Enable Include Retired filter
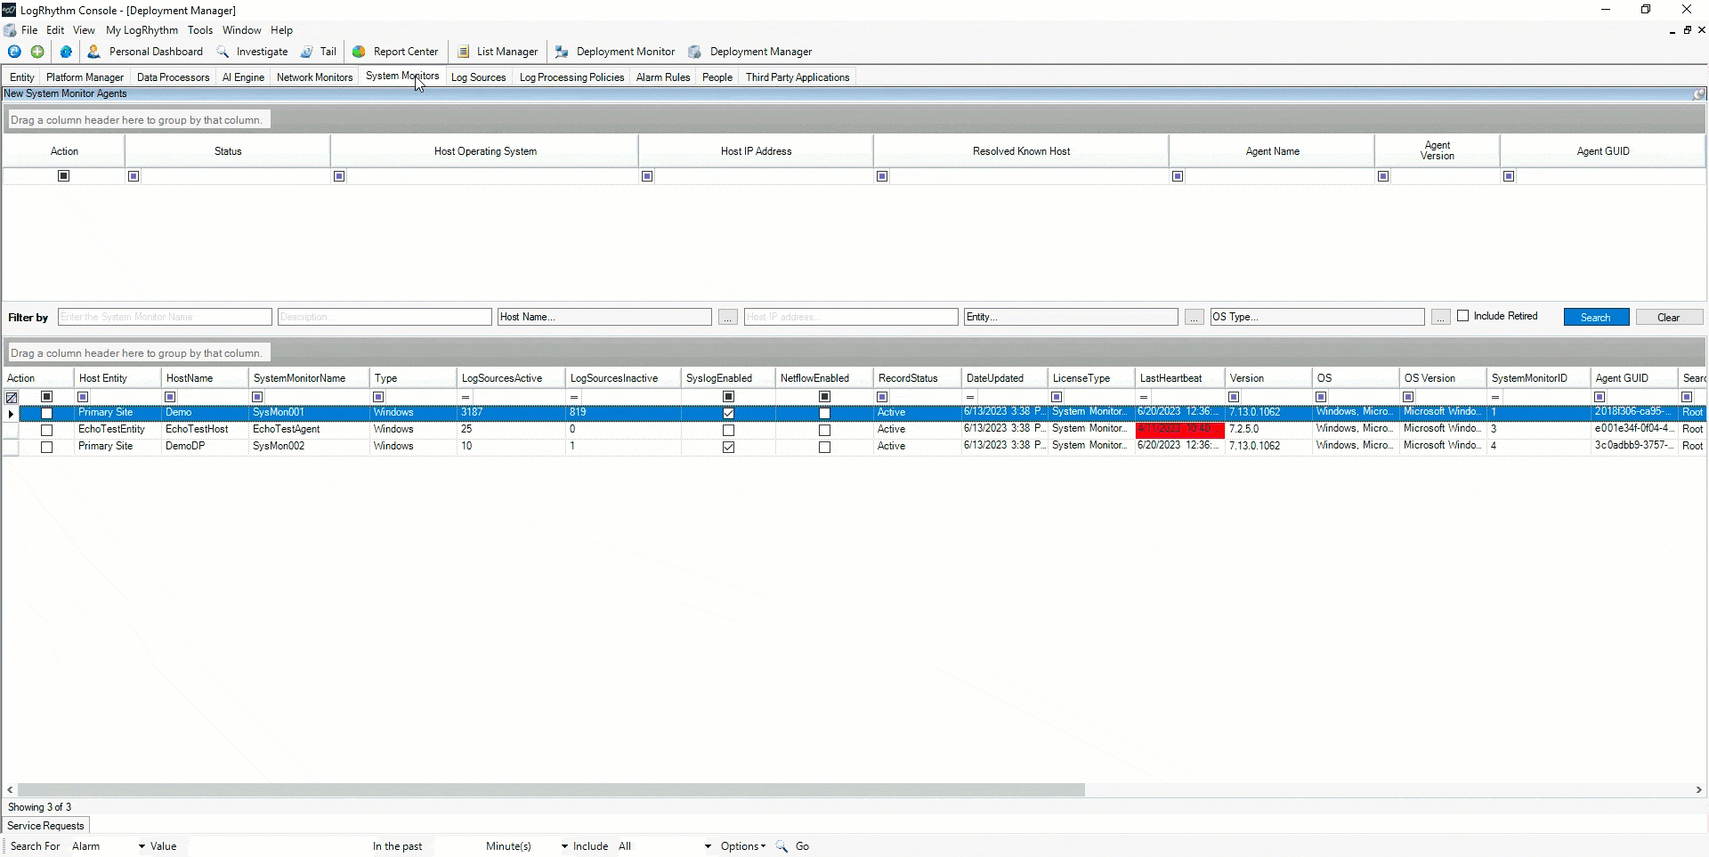The image size is (1709, 857). click(1465, 316)
